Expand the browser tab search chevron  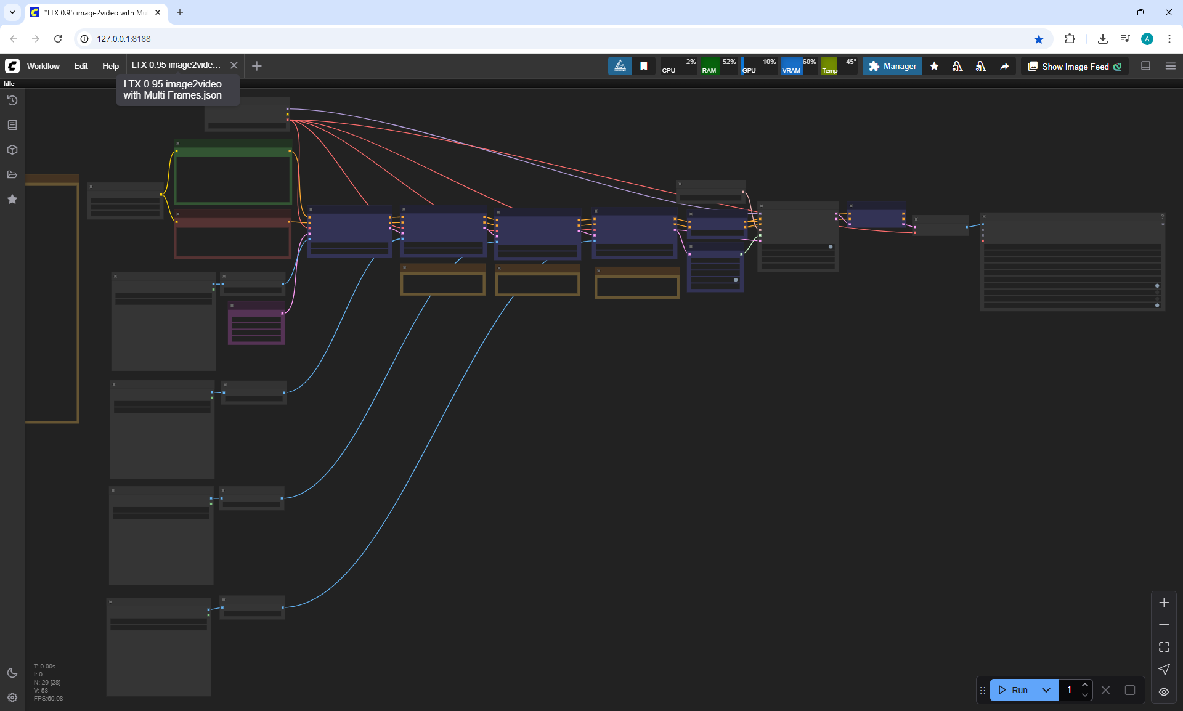point(12,12)
